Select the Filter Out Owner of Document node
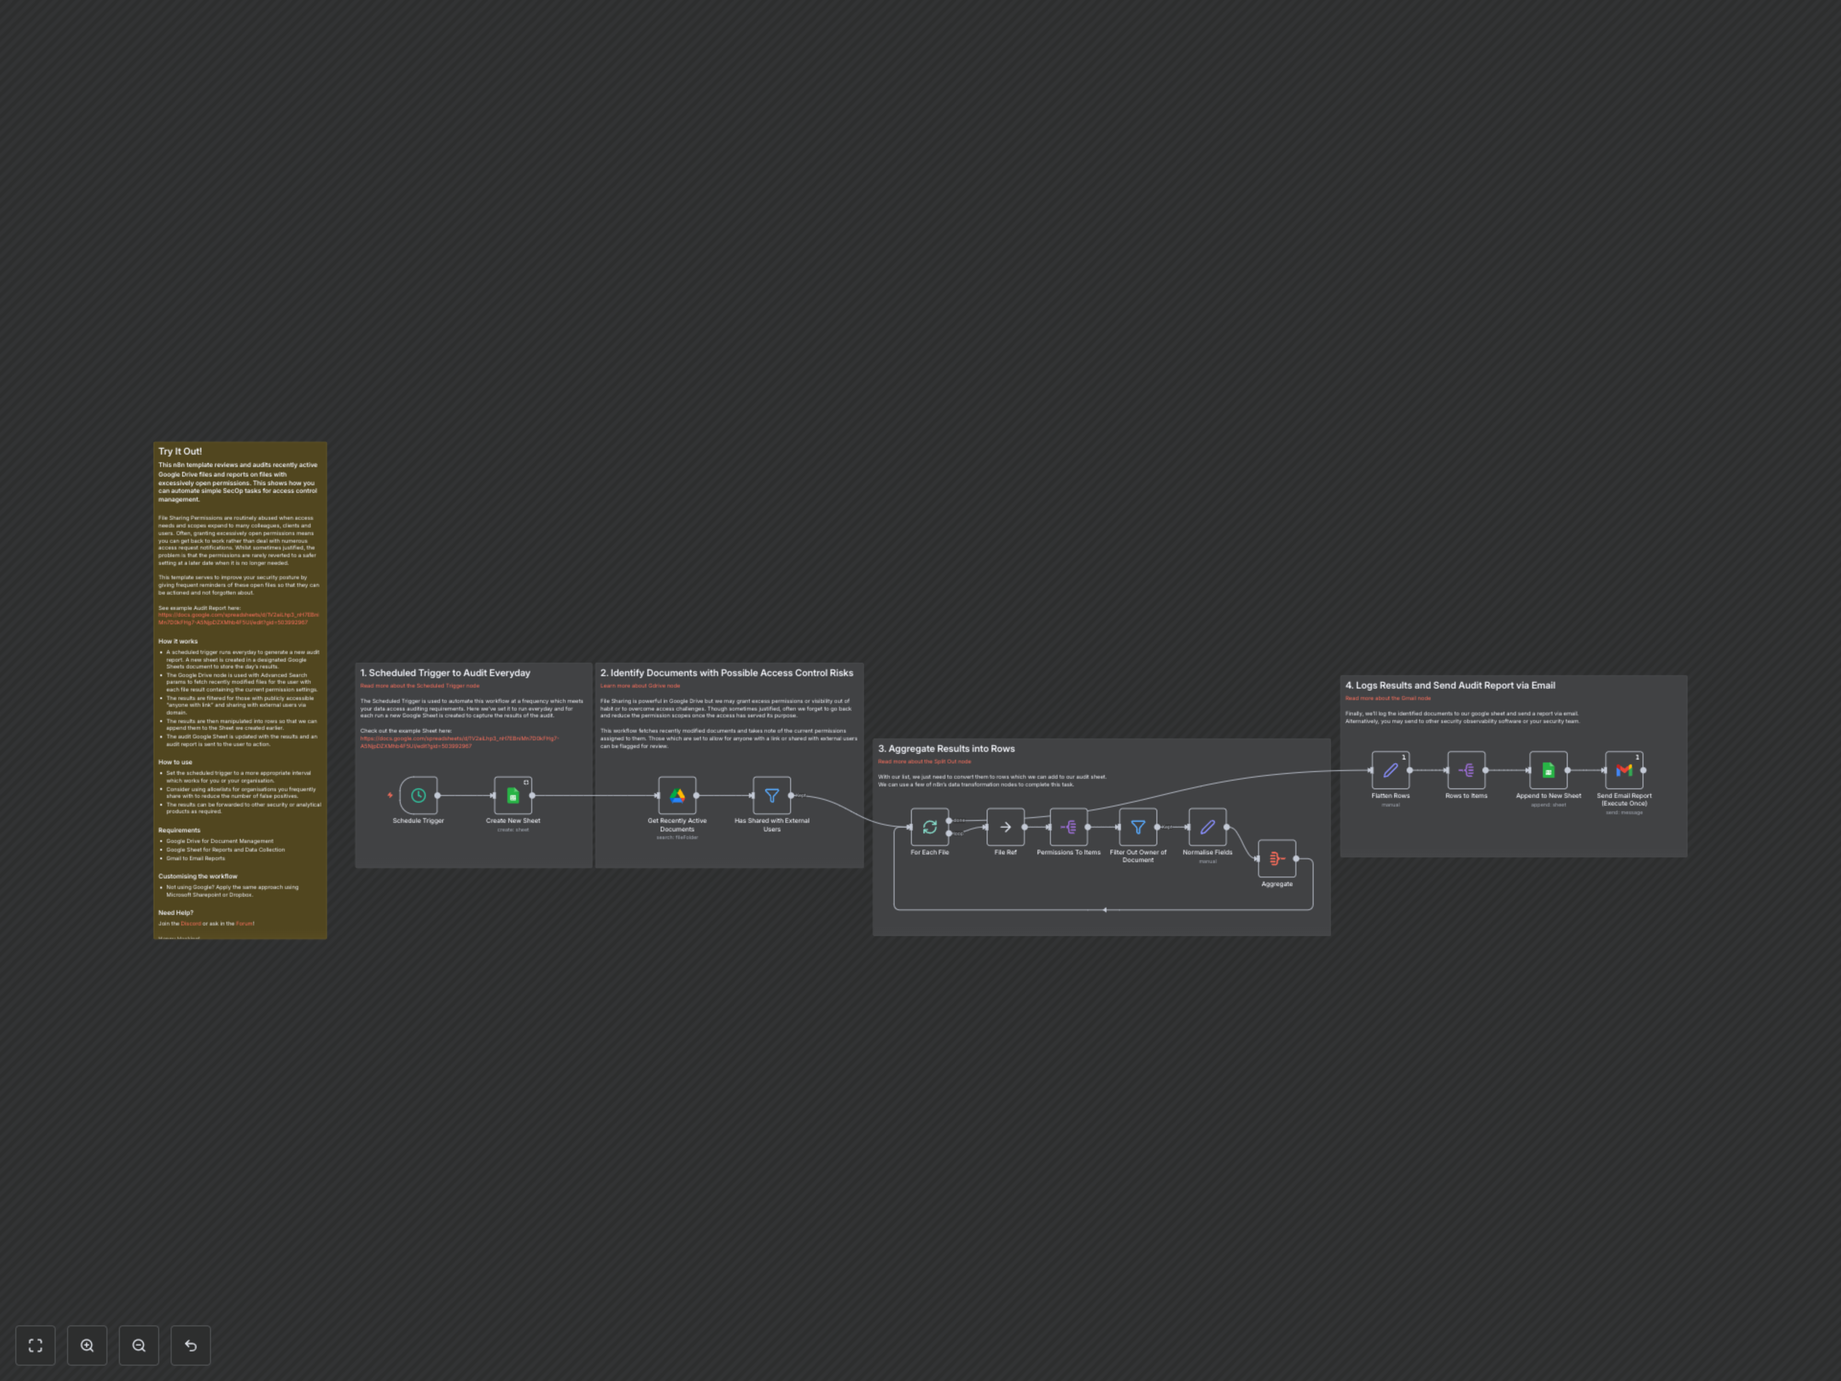 (x=1138, y=828)
